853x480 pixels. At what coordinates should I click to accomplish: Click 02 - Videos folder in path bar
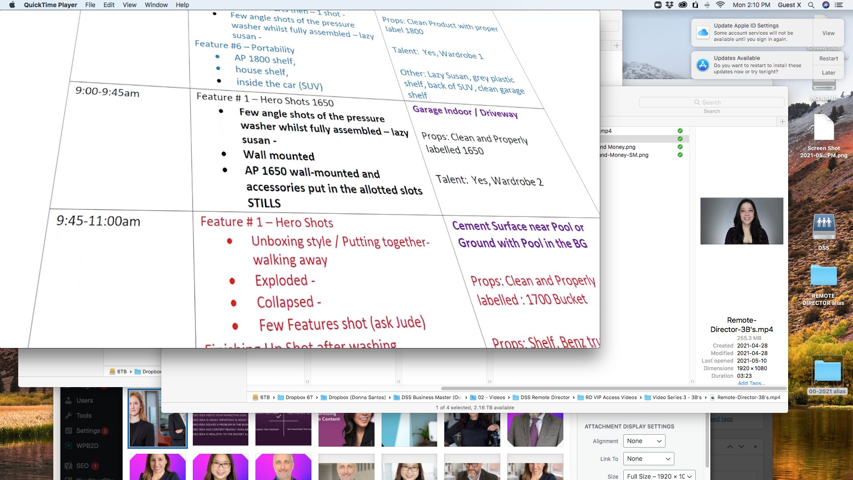click(x=488, y=397)
